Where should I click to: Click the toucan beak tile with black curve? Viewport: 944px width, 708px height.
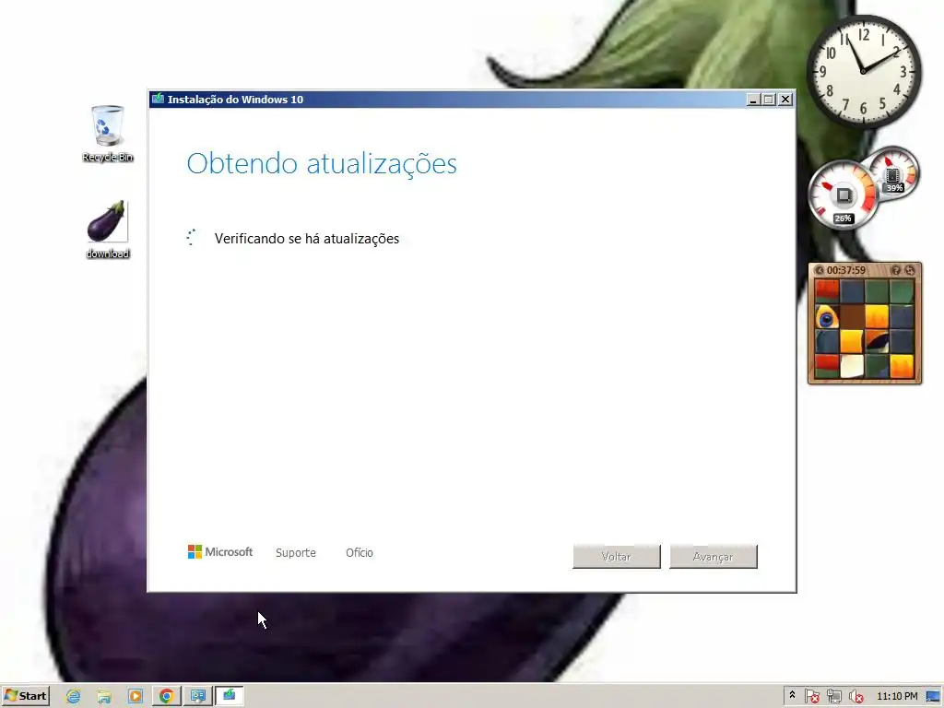click(x=877, y=341)
